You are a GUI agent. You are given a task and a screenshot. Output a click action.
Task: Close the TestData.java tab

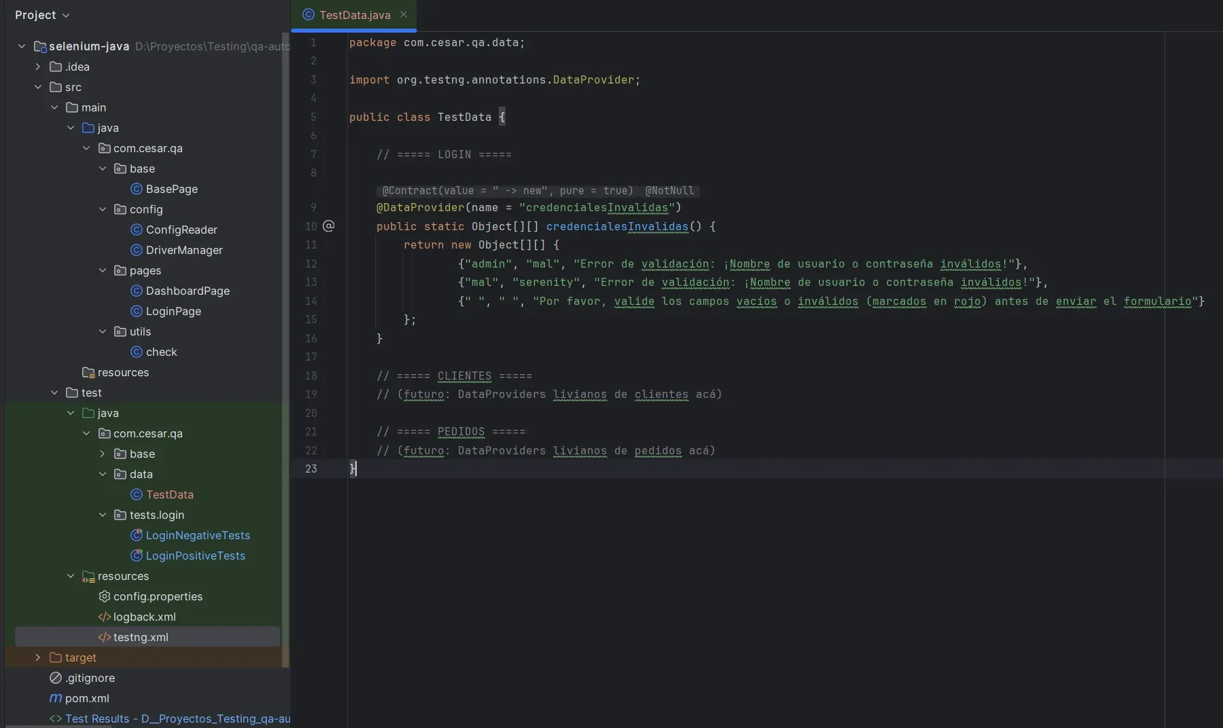point(404,14)
